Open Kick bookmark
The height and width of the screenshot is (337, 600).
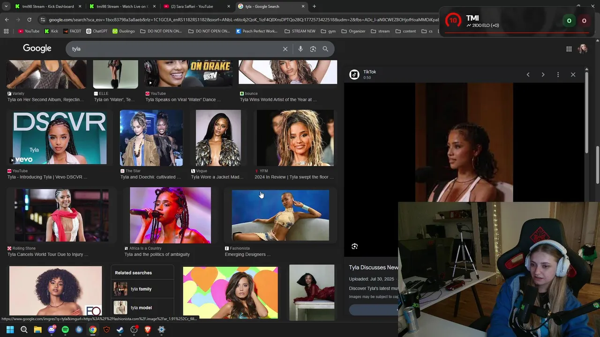(x=51, y=31)
